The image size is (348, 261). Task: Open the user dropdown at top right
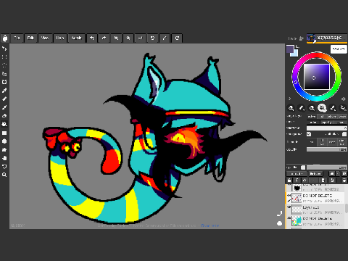(327, 38)
